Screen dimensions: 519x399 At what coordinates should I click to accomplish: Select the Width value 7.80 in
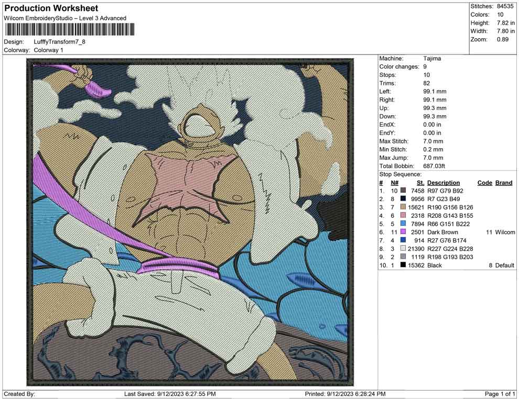[x=506, y=31]
